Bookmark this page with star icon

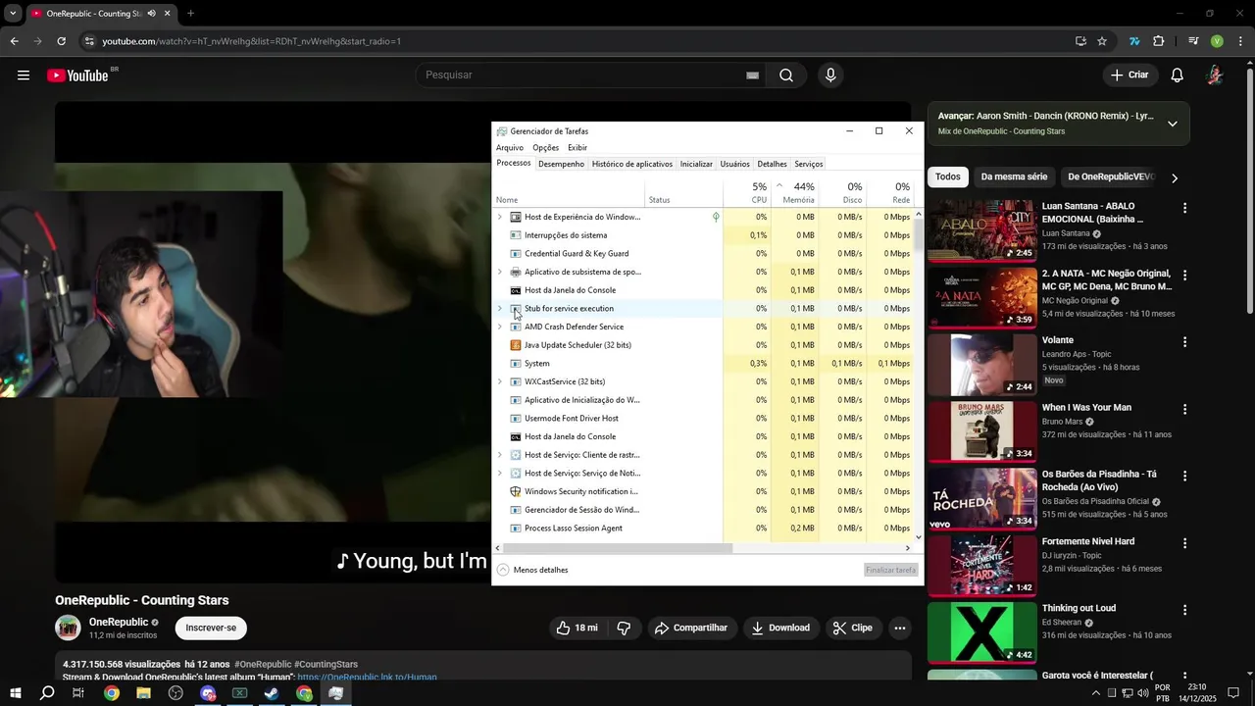pos(1102,41)
